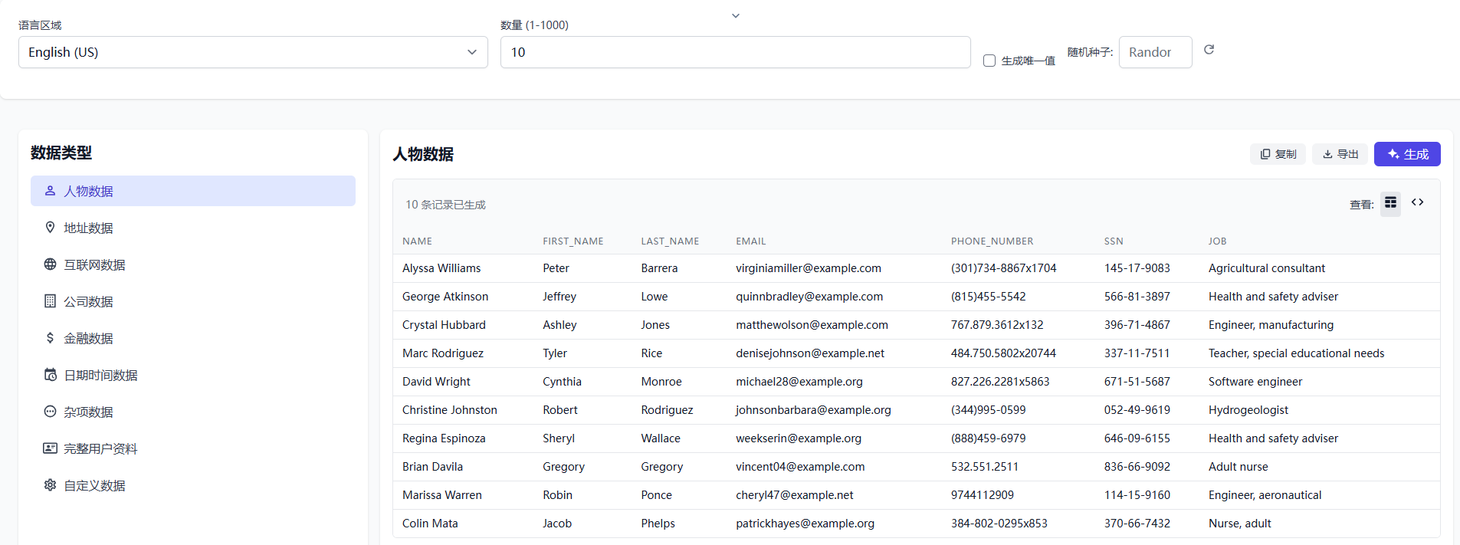Click the globe icon for 互联网数据

tap(50, 264)
